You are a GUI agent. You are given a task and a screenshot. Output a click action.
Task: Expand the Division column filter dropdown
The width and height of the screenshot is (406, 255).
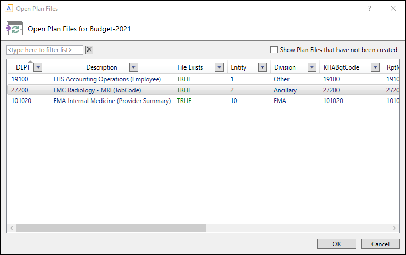312,67
